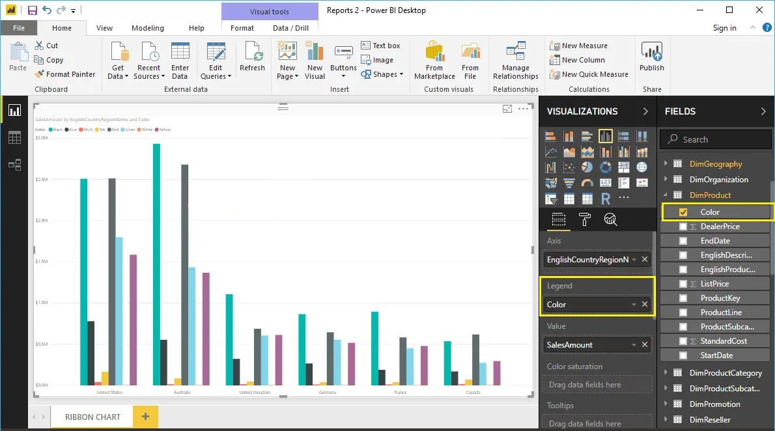Switch to Data view in left sidebar
775x431 pixels.
pyautogui.click(x=14, y=137)
